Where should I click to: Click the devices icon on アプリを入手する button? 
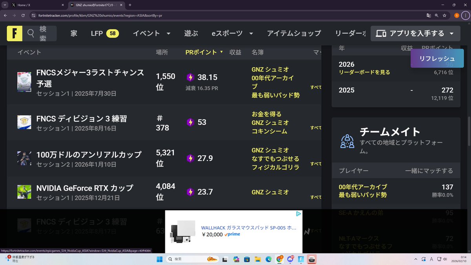click(x=381, y=34)
